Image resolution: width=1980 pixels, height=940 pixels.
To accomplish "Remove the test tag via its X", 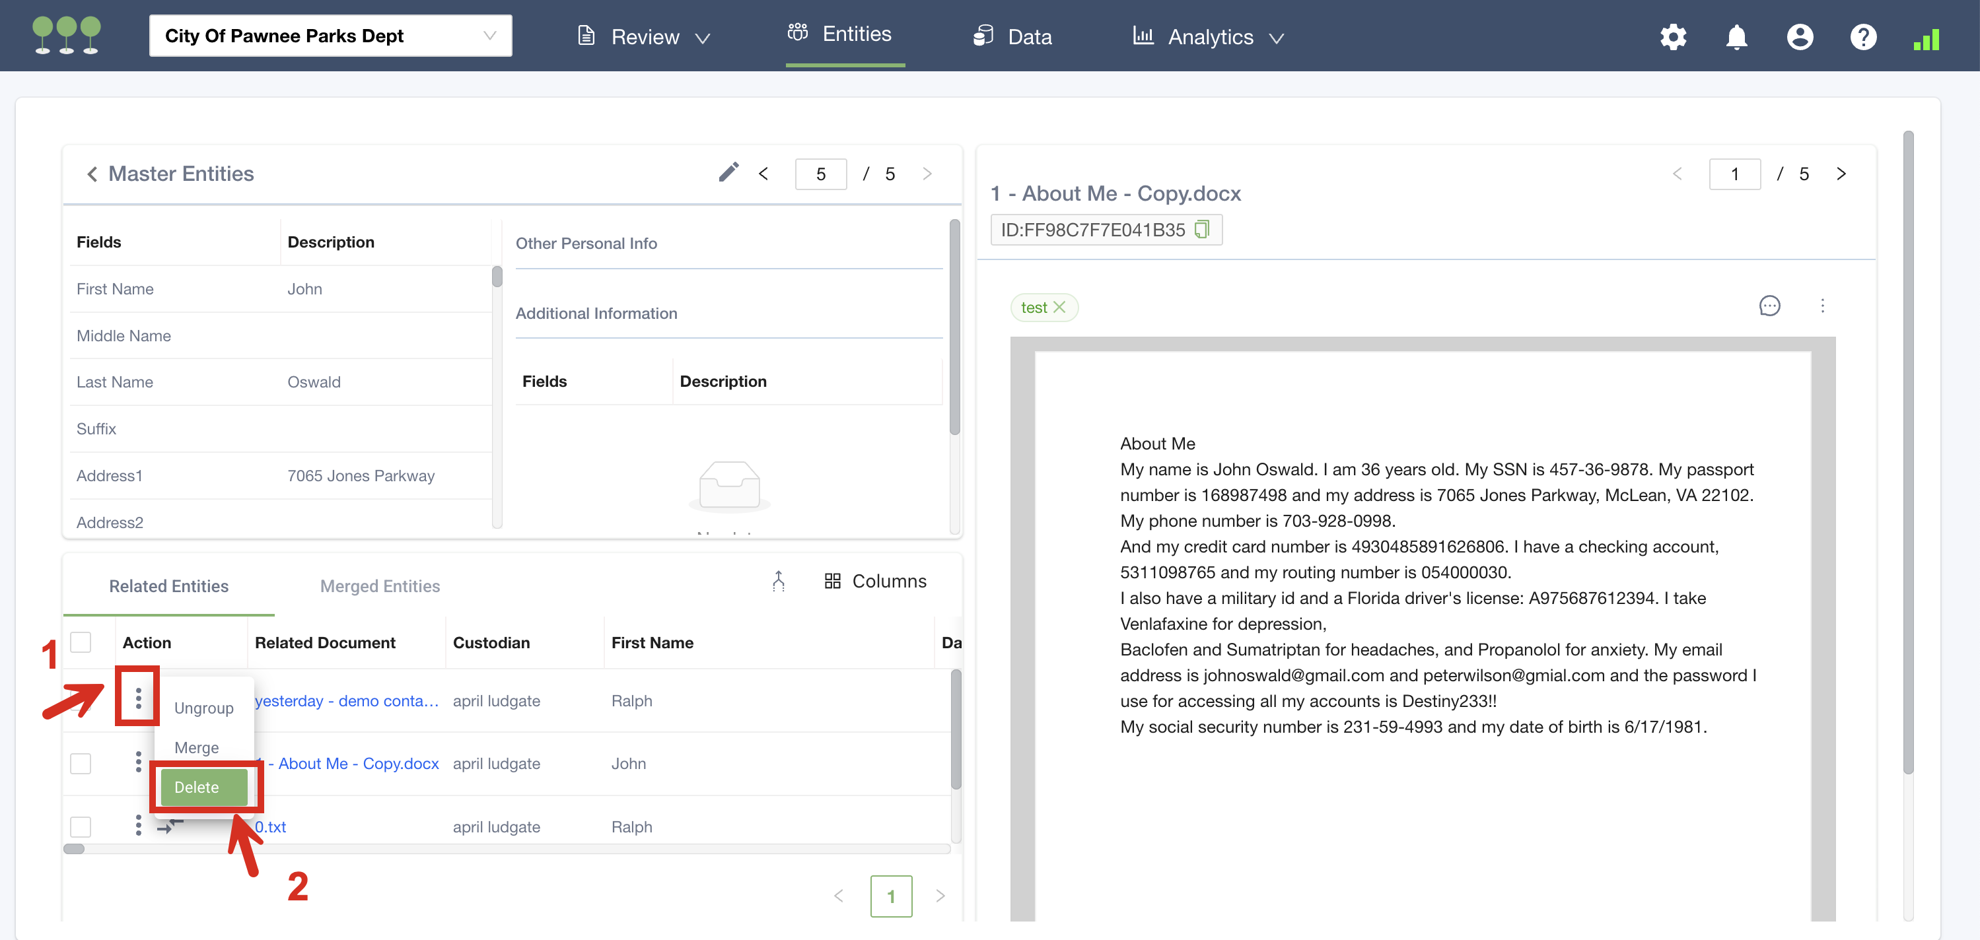I will (1059, 307).
